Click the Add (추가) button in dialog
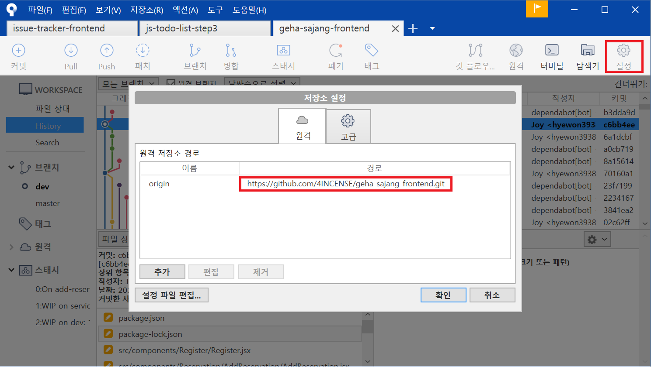The height and width of the screenshot is (367, 651). pyautogui.click(x=162, y=272)
